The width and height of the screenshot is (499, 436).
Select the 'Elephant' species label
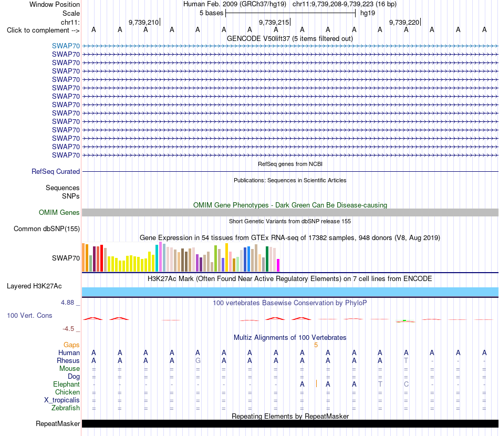tap(67, 384)
